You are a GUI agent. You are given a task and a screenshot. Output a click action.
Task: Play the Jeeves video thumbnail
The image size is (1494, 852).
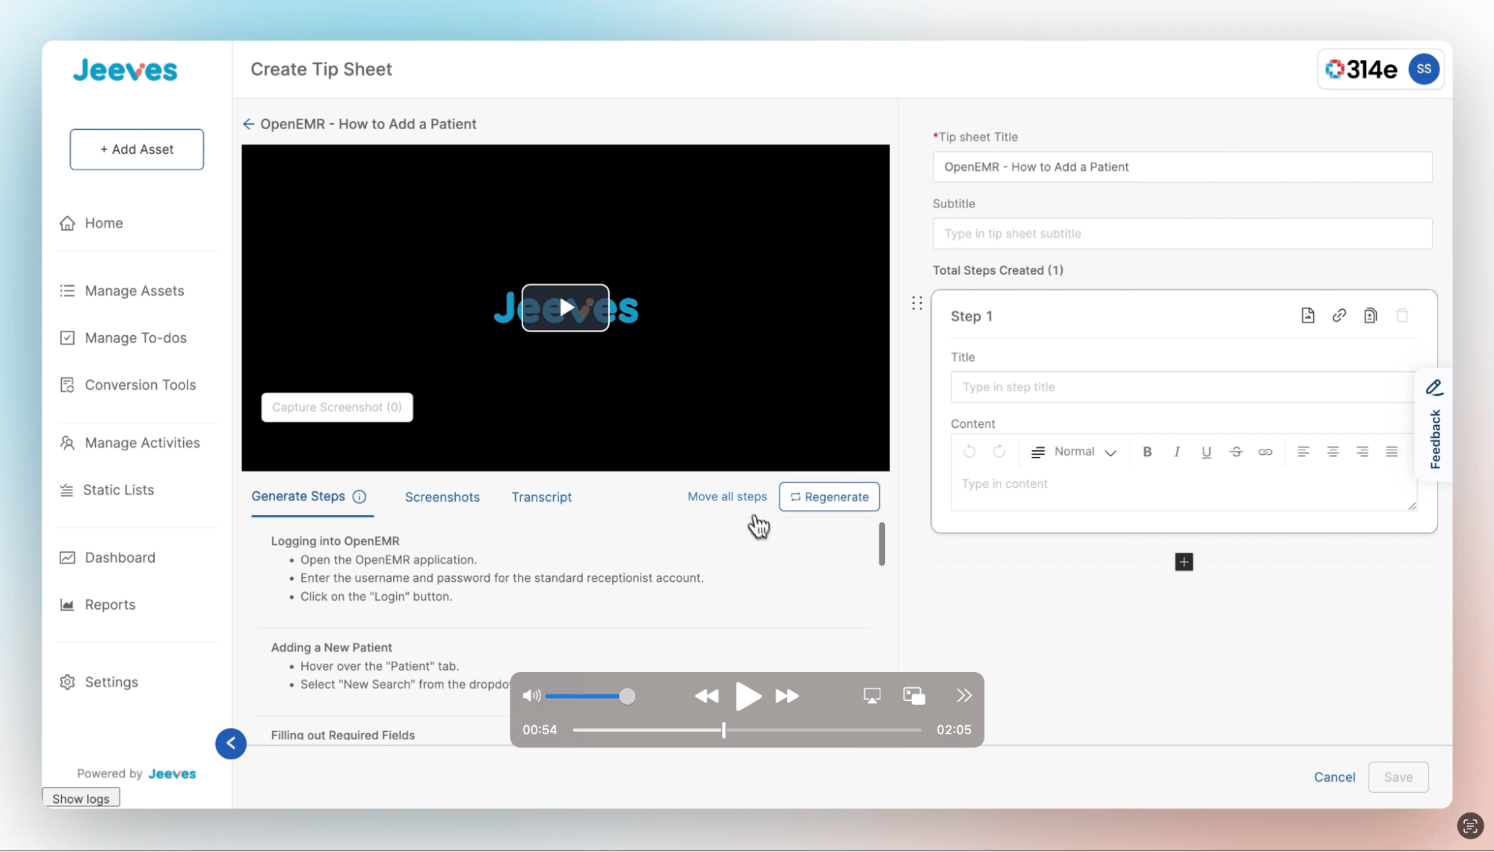click(565, 308)
